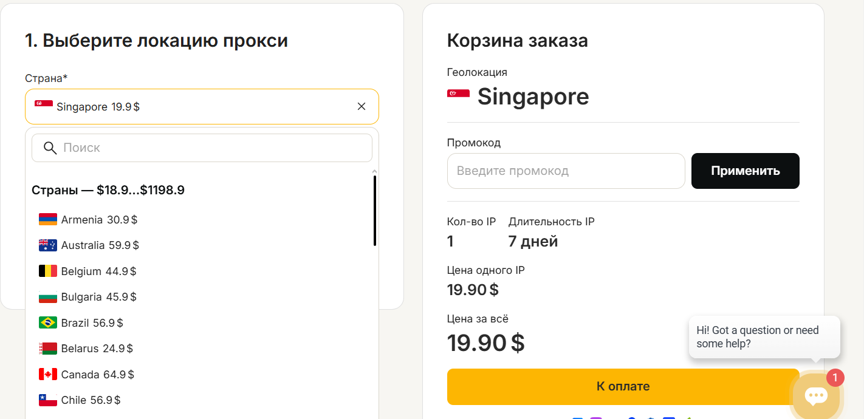
Task: Click the Armenia flag icon
Action: (x=47, y=219)
